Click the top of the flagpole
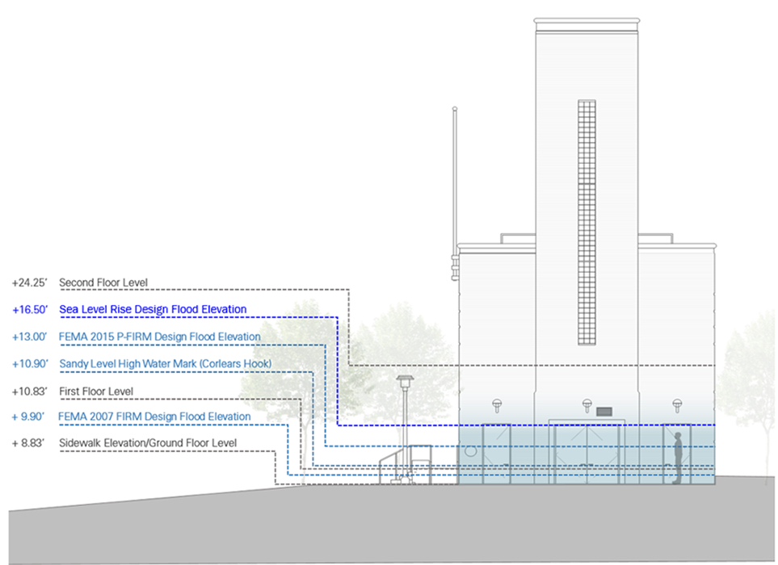The height and width of the screenshot is (565, 778). click(x=455, y=109)
